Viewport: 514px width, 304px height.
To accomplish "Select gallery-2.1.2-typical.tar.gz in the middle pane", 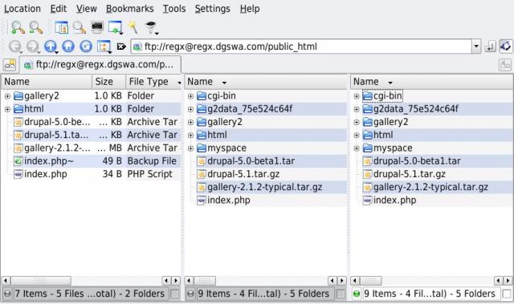I will pos(264,187).
